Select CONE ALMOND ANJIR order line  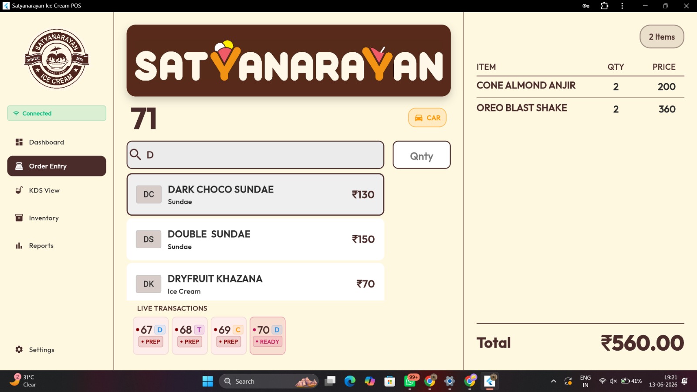click(x=580, y=86)
